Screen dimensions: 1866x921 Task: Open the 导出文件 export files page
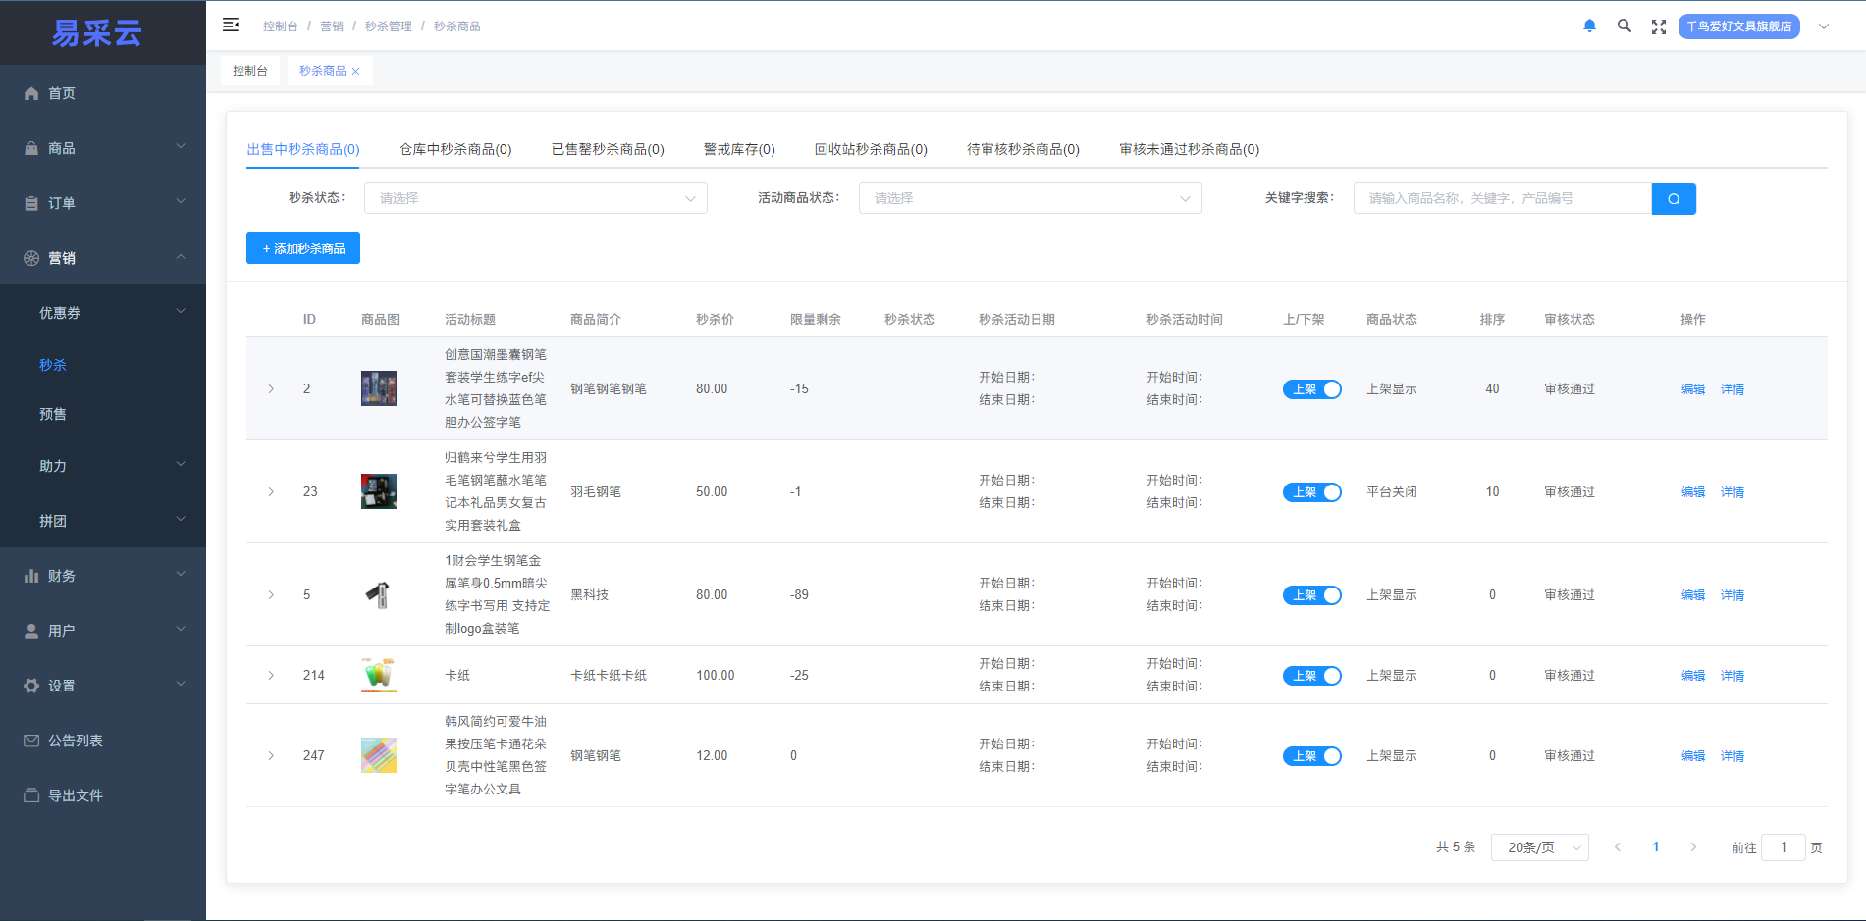76,795
